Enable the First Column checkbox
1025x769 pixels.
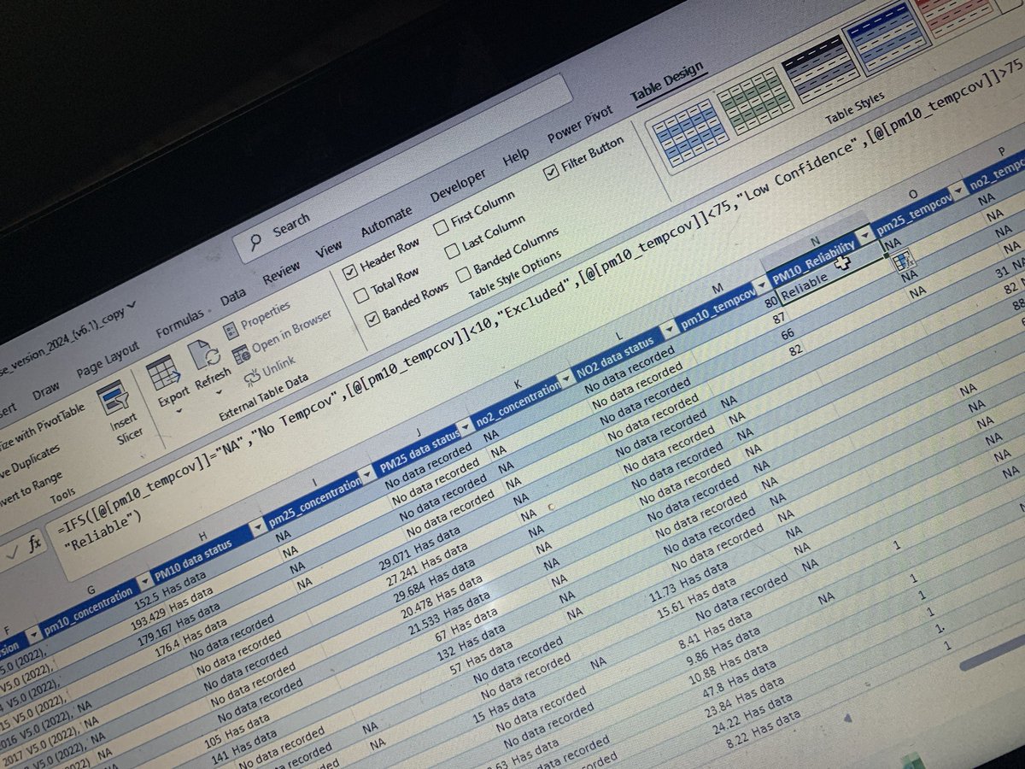441,226
